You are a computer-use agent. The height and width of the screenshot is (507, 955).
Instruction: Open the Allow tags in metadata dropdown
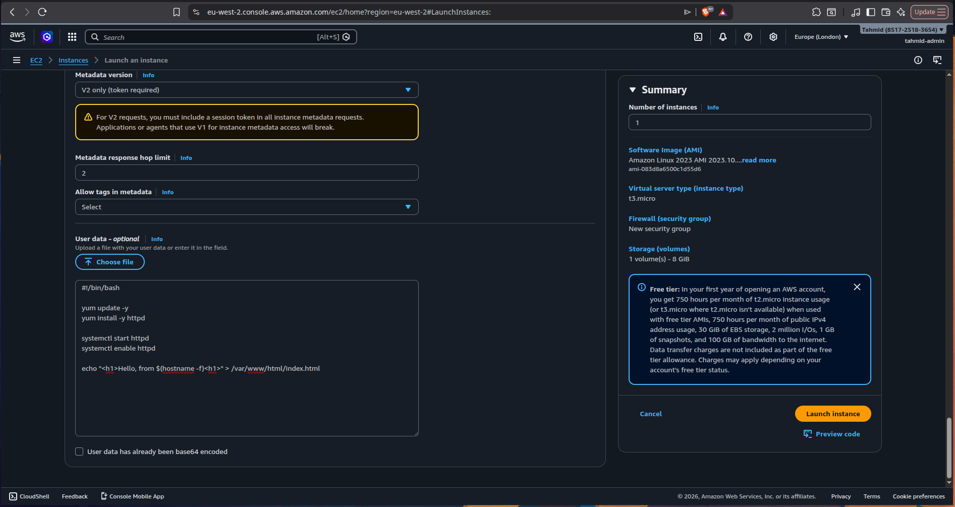click(x=247, y=207)
